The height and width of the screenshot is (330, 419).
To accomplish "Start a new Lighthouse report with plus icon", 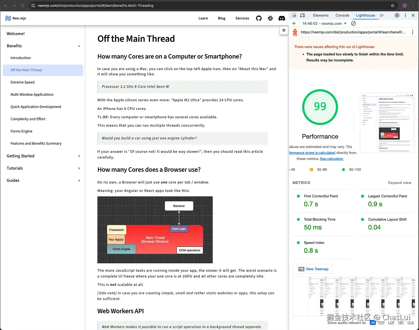I will tap(294, 23).
